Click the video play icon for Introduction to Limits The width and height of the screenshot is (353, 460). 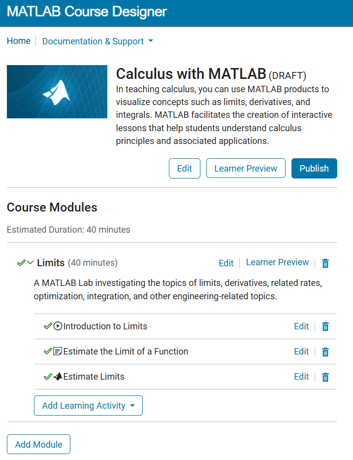[x=58, y=326]
